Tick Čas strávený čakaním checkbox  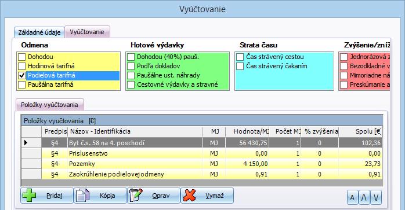pyautogui.click(x=240, y=66)
